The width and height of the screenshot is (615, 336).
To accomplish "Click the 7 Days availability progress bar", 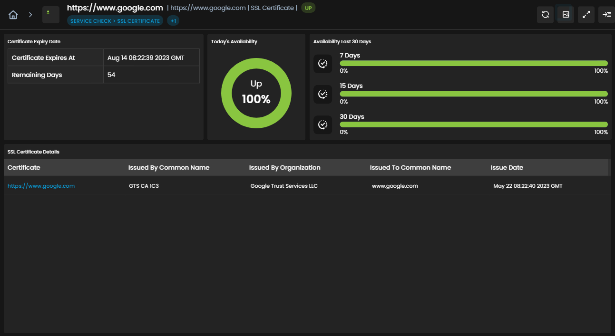I will pyautogui.click(x=474, y=63).
